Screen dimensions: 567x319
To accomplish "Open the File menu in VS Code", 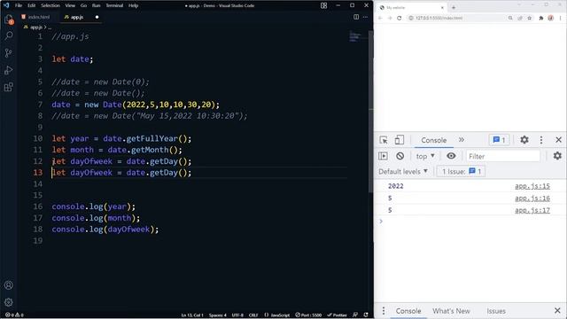I will point(19,5).
